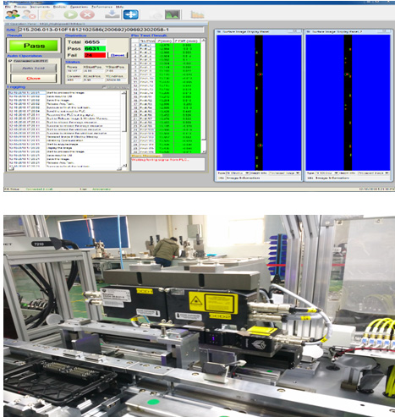Click the user logout icon with red mark

(29, 14)
